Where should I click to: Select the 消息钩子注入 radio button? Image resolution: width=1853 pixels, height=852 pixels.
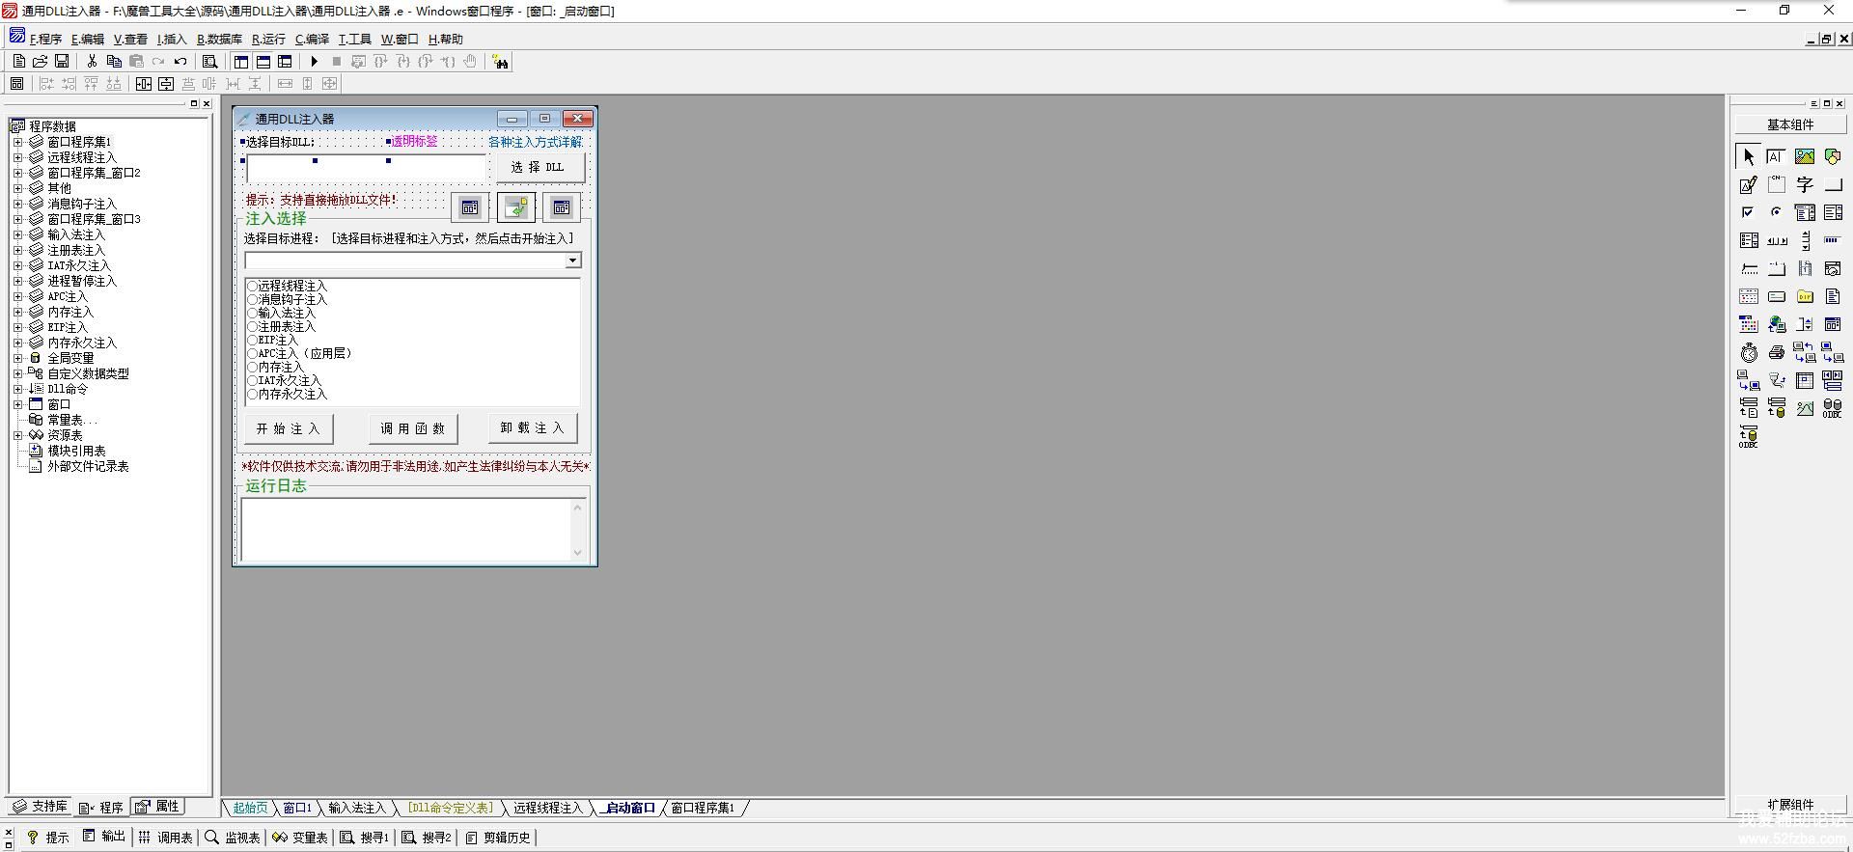pyautogui.click(x=287, y=299)
